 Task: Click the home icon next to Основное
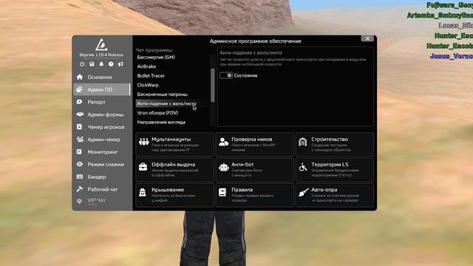80,77
